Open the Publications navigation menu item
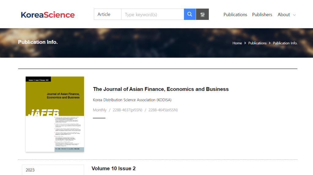 235,14
